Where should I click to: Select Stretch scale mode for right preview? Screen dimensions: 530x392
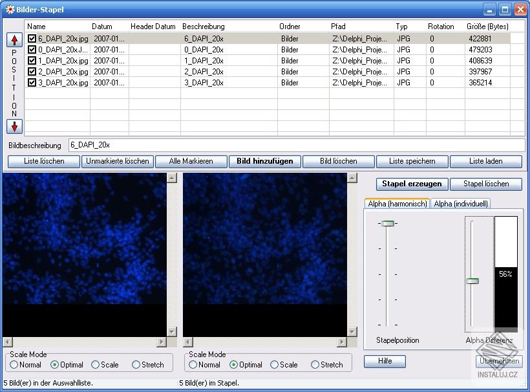[x=314, y=365]
